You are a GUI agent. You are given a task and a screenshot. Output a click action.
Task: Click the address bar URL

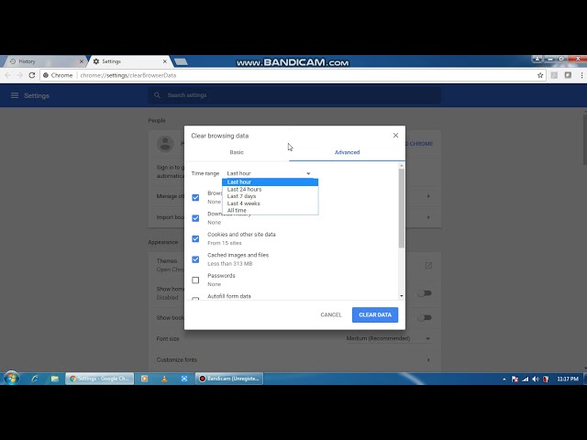click(x=128, y=75)
